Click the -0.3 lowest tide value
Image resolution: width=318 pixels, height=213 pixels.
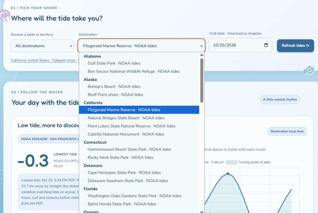point(33,161)
